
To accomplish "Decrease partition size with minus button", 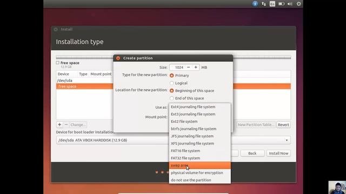I will [x=189, y=67].
